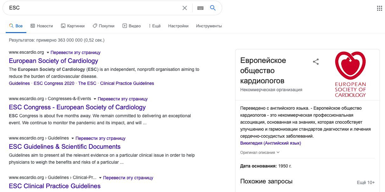Click the Похожие запросы heading
The width and height of the screenshot is (385, 192).
click(x=266, y=182)
